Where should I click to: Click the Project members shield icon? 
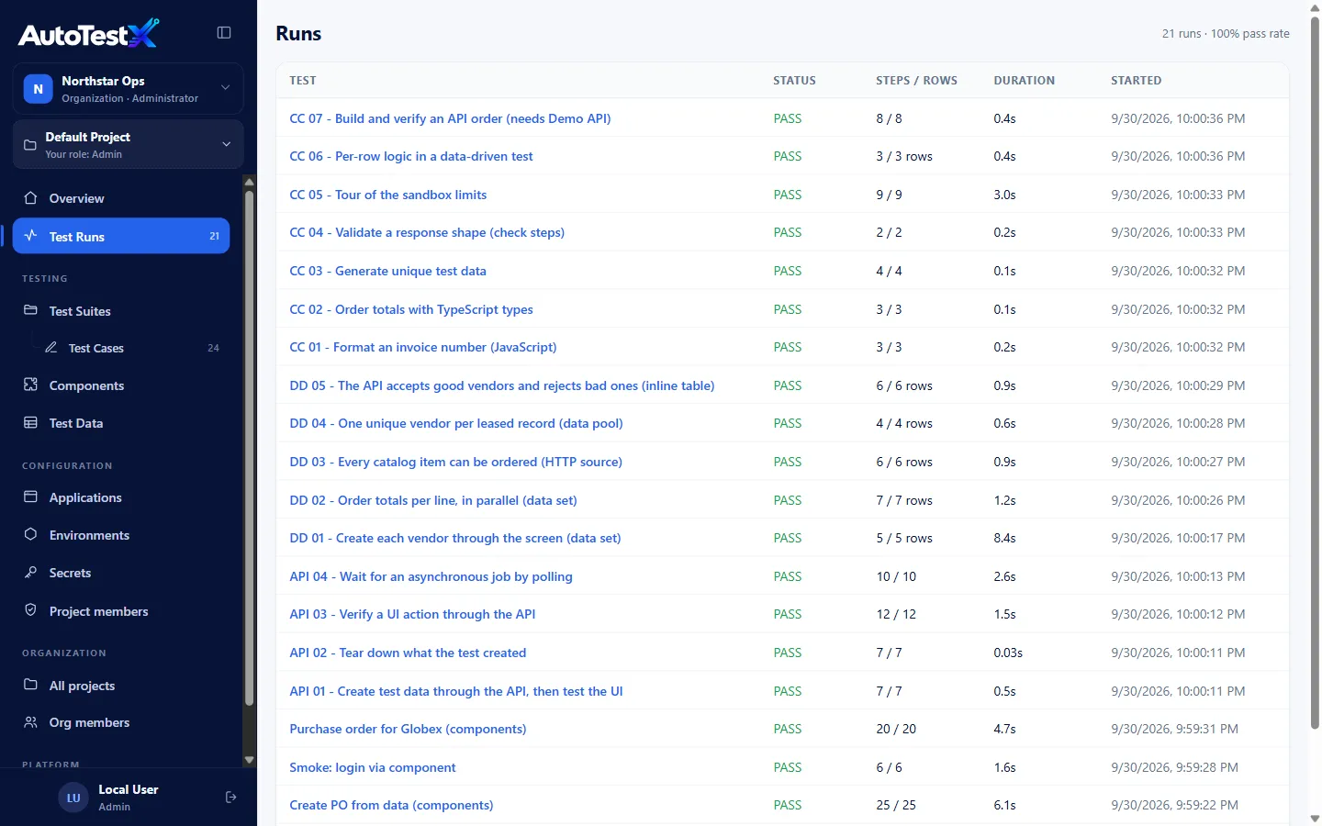[x=30, y=610]
